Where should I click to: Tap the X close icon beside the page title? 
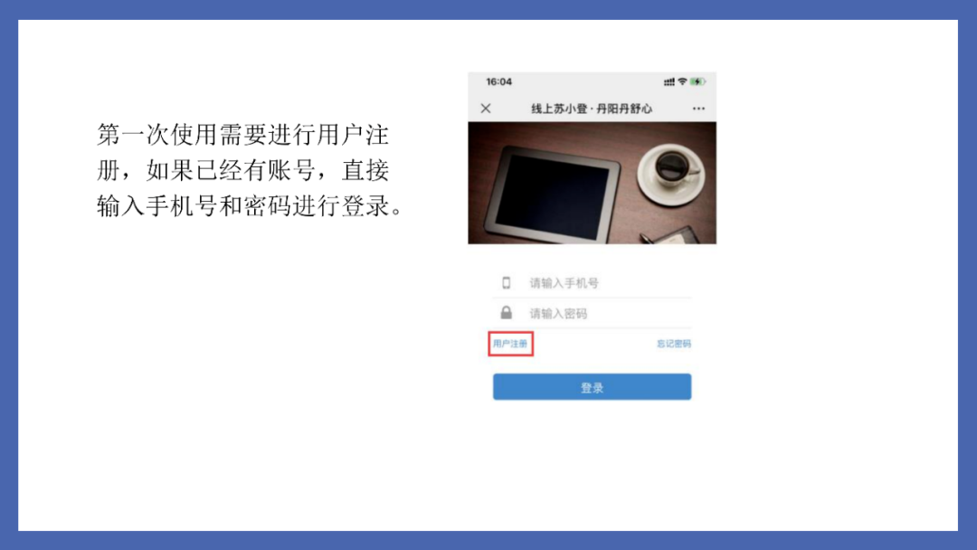486,109
